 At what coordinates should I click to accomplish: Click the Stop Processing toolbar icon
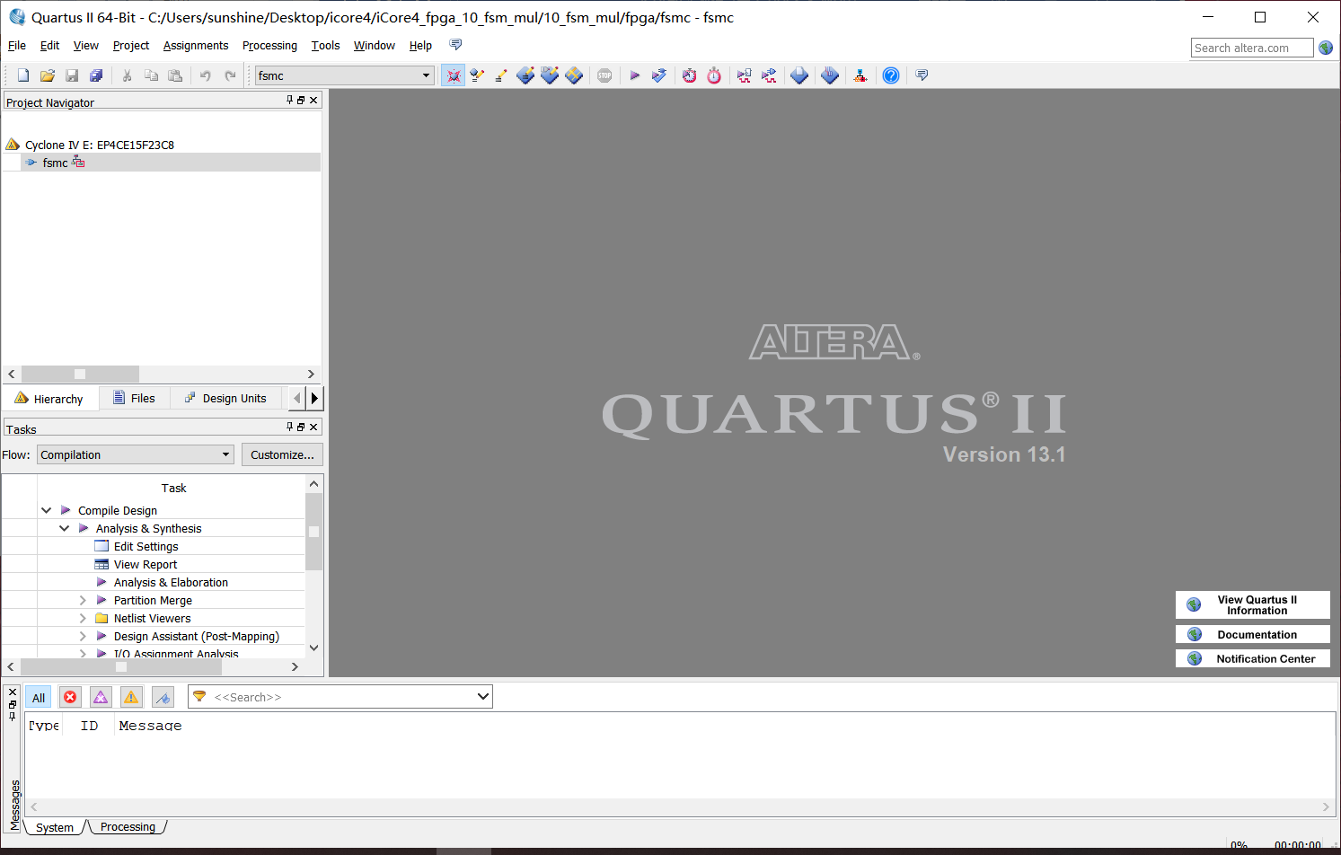[604, 75]
